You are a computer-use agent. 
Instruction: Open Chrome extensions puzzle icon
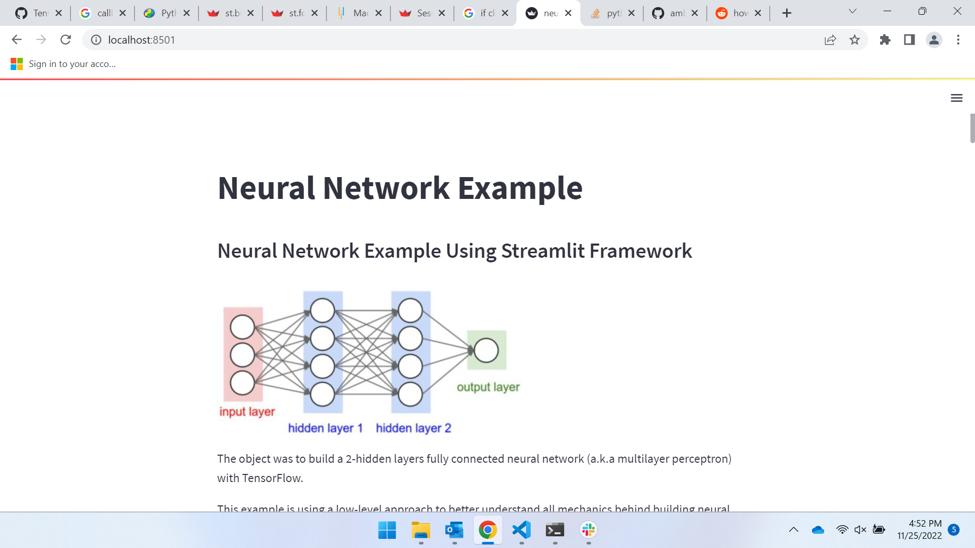pos(885,40)
